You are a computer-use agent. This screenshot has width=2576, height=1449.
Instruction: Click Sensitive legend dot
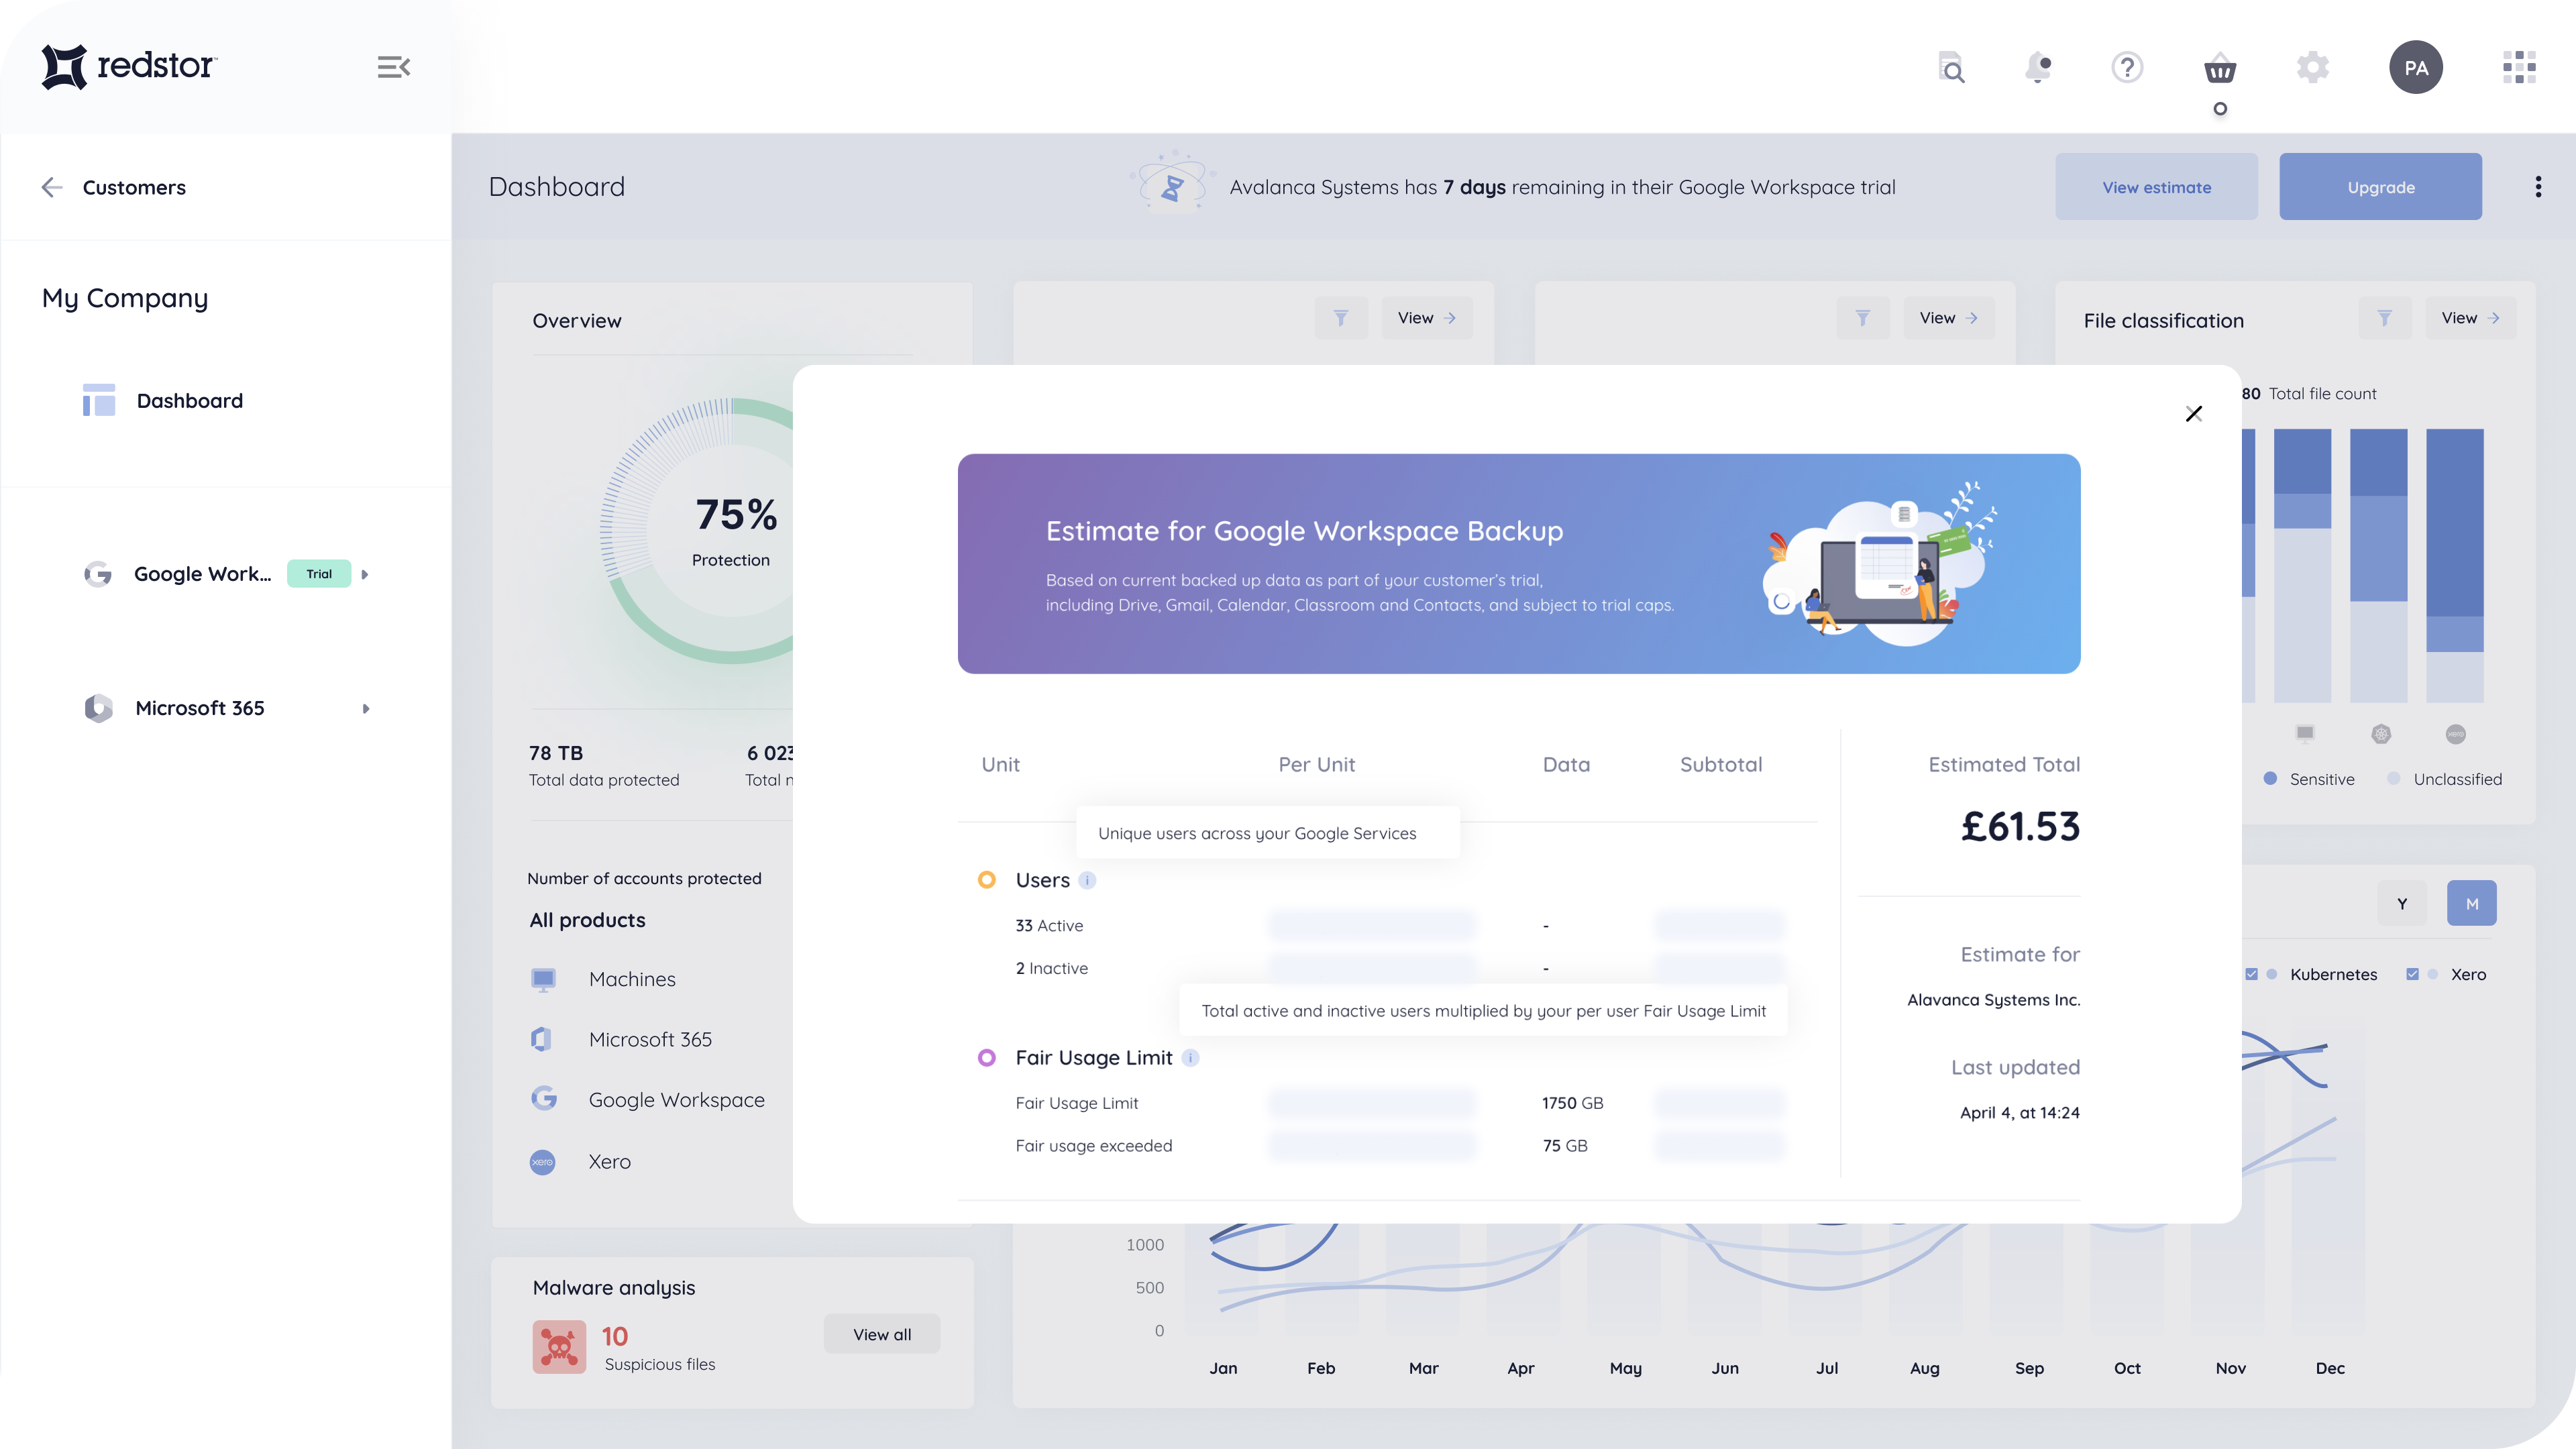(2270, 778)
